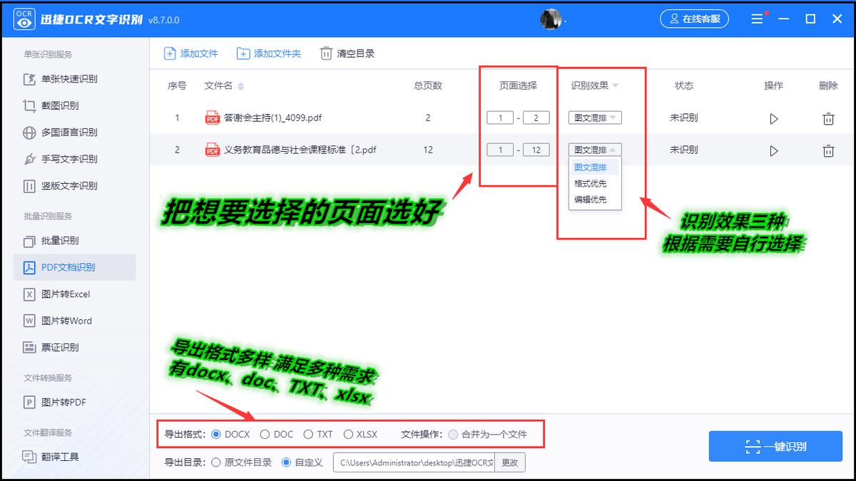The width and height of the screenshot is (856, 481).
Task: Open the hamburger menu at top right
Action: (x=757, y=19)
